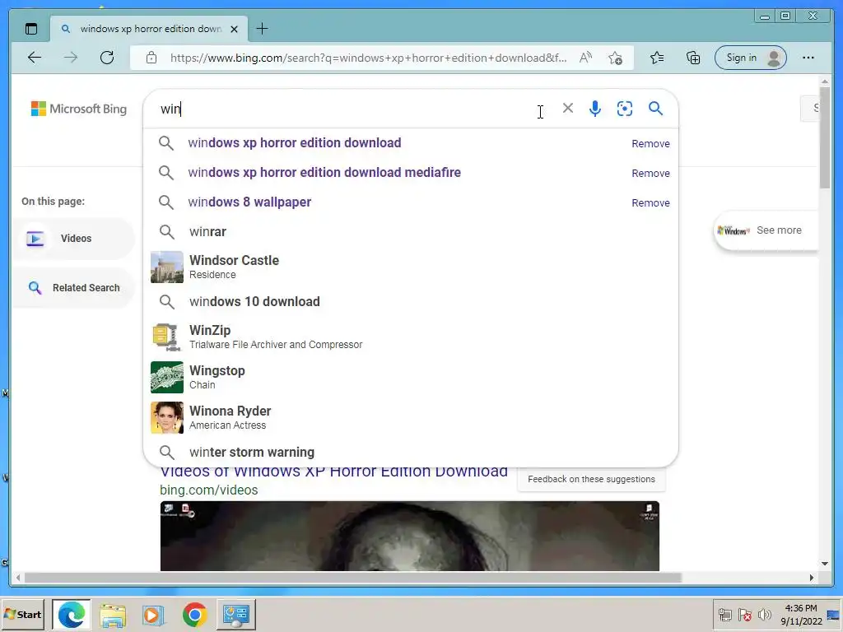Choose the winrar suggestion

[411, 231]
